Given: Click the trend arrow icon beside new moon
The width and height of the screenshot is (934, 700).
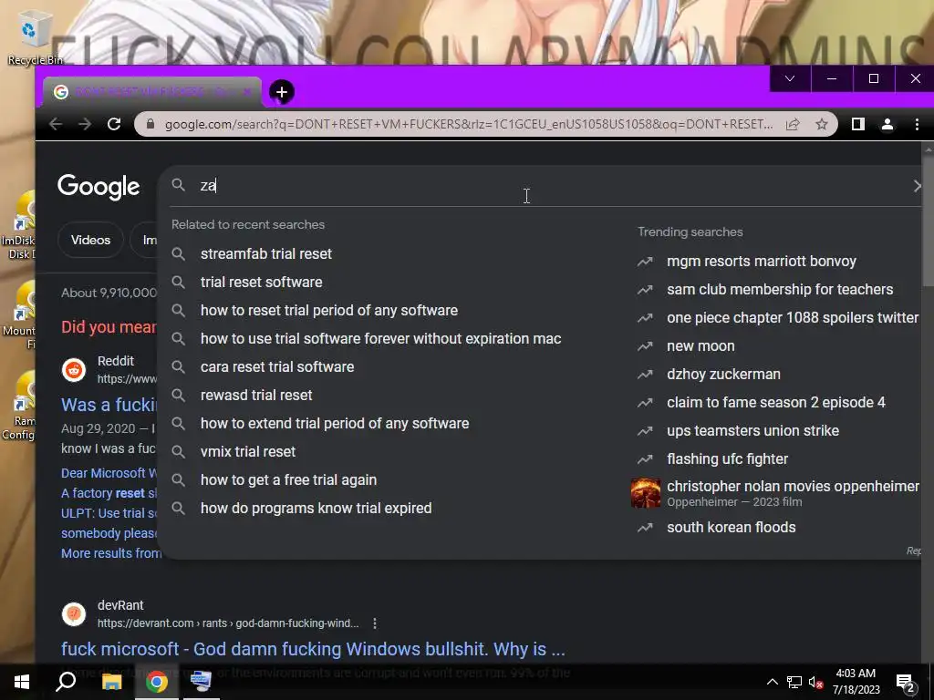Looking at the screenshot, I should (645, 345).
